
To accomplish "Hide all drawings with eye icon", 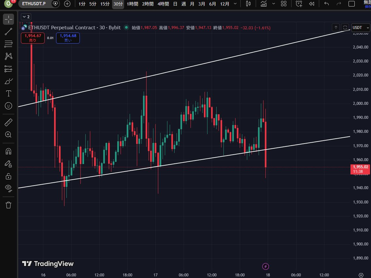I will [x=8, y=188].
